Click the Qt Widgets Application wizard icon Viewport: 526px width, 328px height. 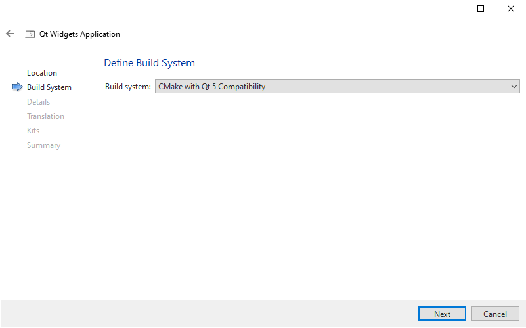[30, 34]
